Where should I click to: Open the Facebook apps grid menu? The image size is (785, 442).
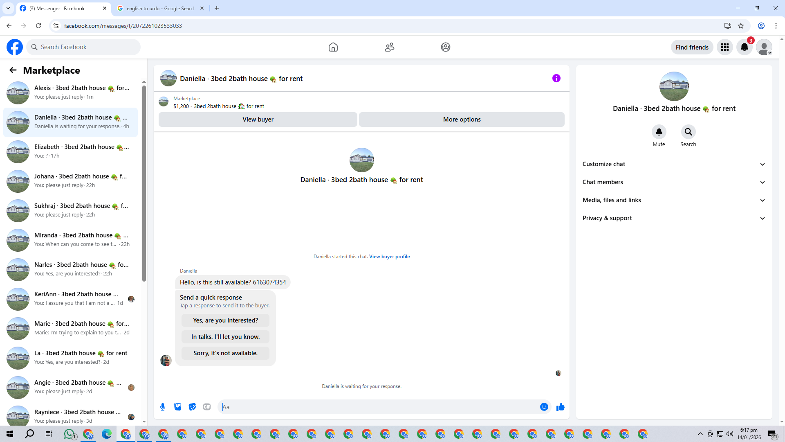725,47
